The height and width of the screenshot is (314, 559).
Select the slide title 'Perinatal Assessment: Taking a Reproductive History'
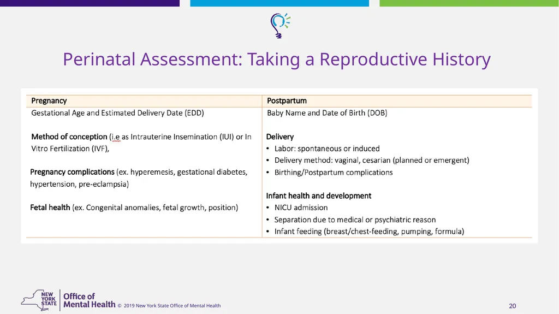(x=277, y=59)
